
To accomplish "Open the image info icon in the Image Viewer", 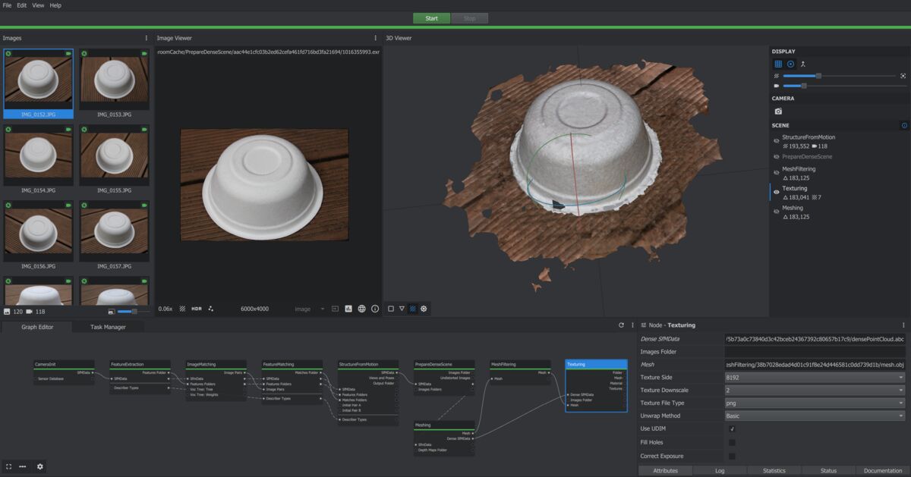I will click(374, 309).
